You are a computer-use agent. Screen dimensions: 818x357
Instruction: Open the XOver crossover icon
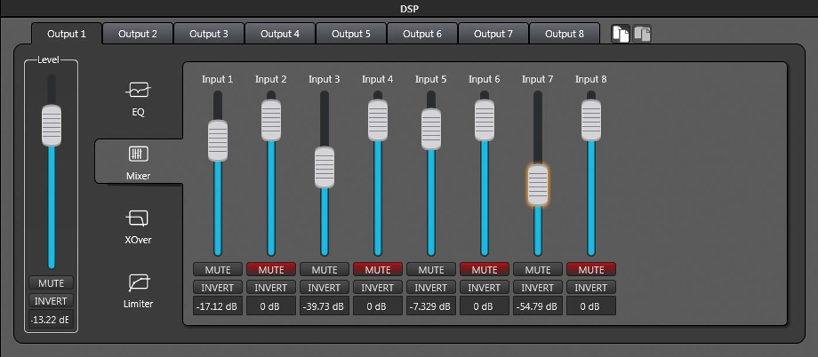tap(138, 219)
